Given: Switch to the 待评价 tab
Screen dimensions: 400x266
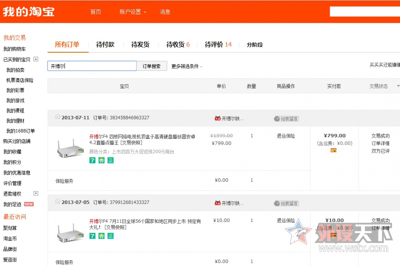Looking at the screenshot, I should [218, 44].
